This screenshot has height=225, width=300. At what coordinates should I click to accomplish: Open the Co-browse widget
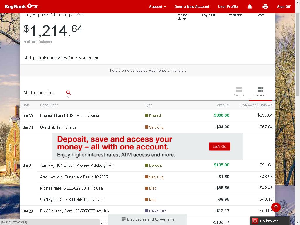(x=270, y=221)
